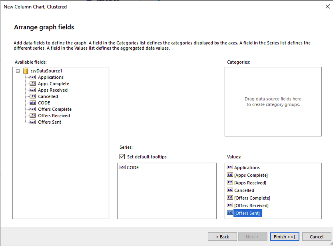The height and width of the screenshot is (246, 333).
Task: Select [Offers Received] entry in Values list
Action: coord(251,206)
